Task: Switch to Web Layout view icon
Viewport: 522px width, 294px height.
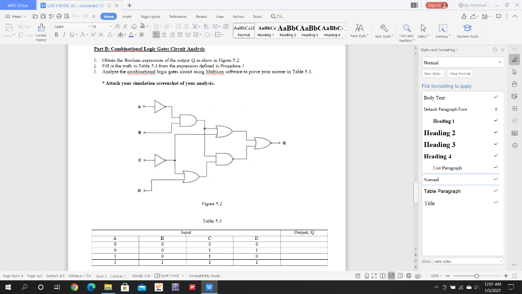Action: click(408, 276)
